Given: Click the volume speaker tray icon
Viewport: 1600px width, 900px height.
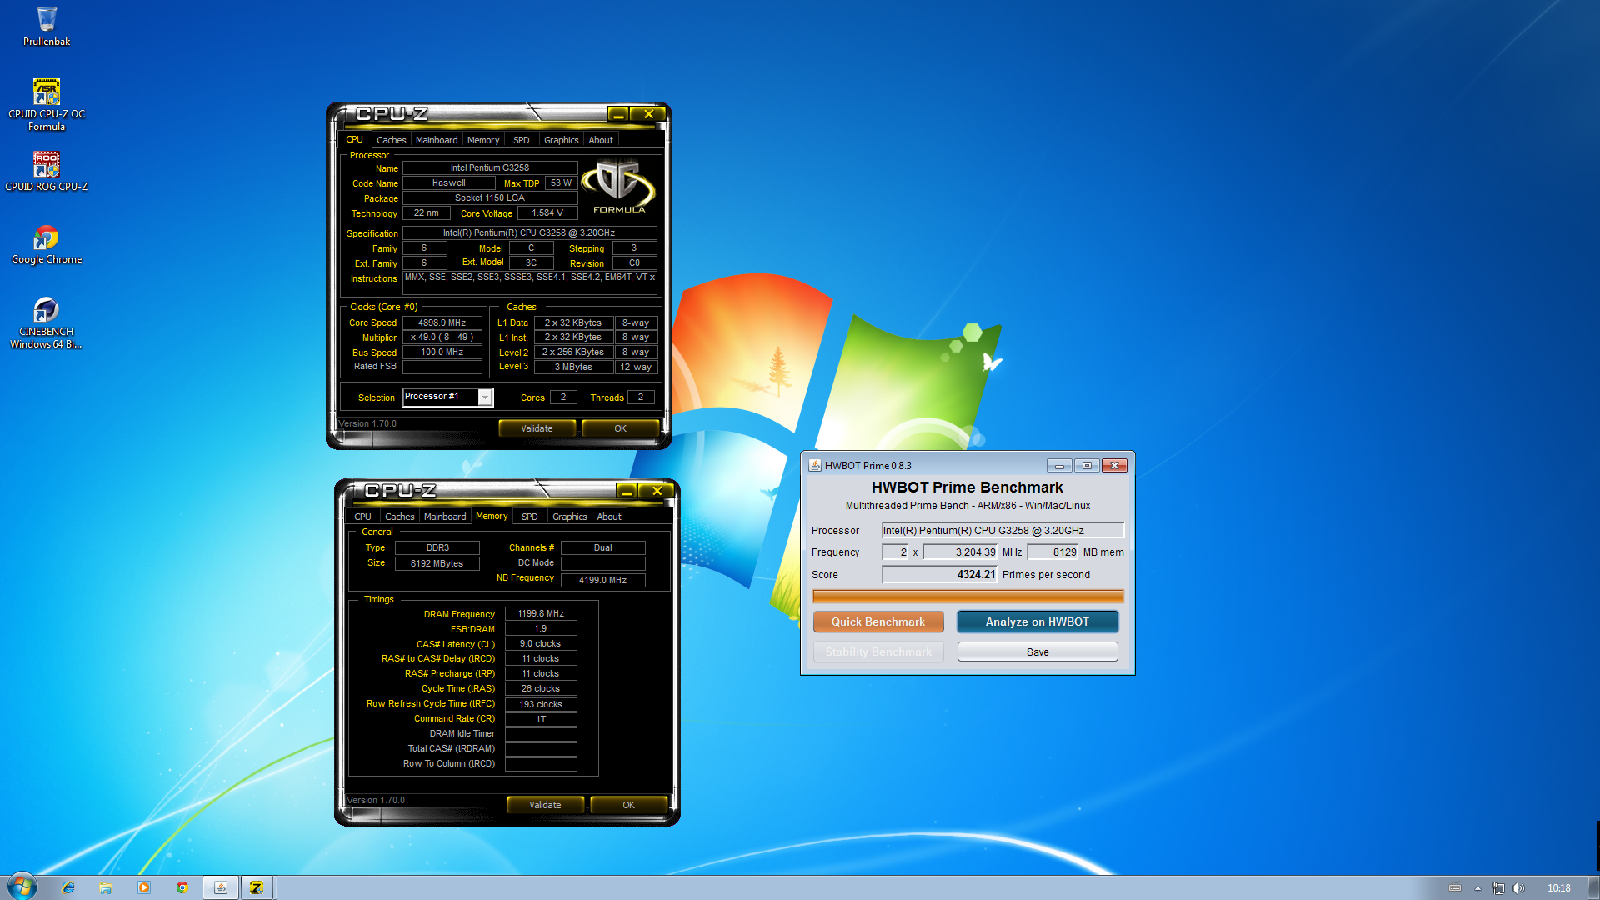Looking at the screenshot, I should click(1518, 888).
